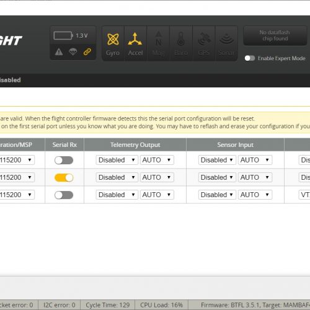Open third row Telemetry Output AUTO dropdown
The image size is (310, 310).
[157, 195]
